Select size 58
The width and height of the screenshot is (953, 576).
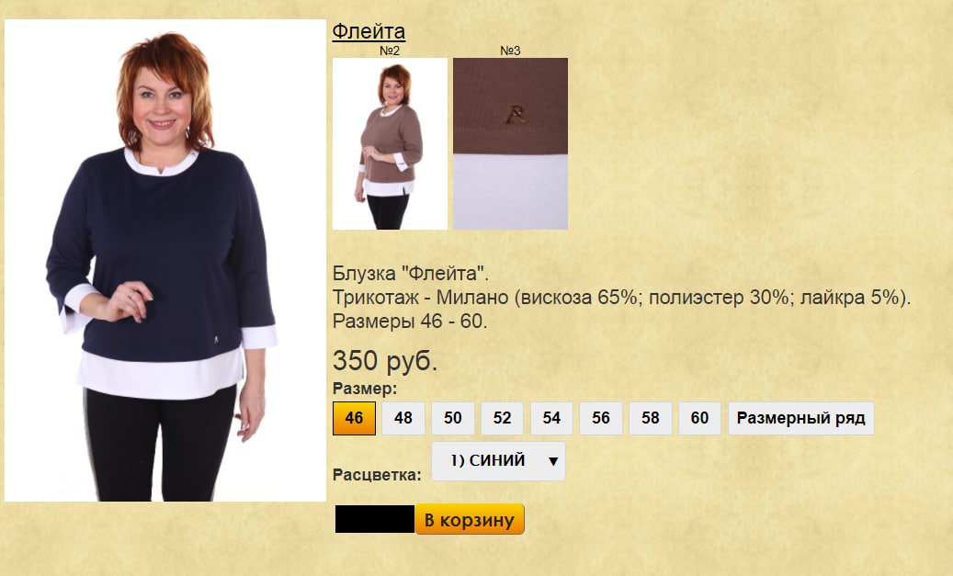pyautogui.click(x=651, y=418)
